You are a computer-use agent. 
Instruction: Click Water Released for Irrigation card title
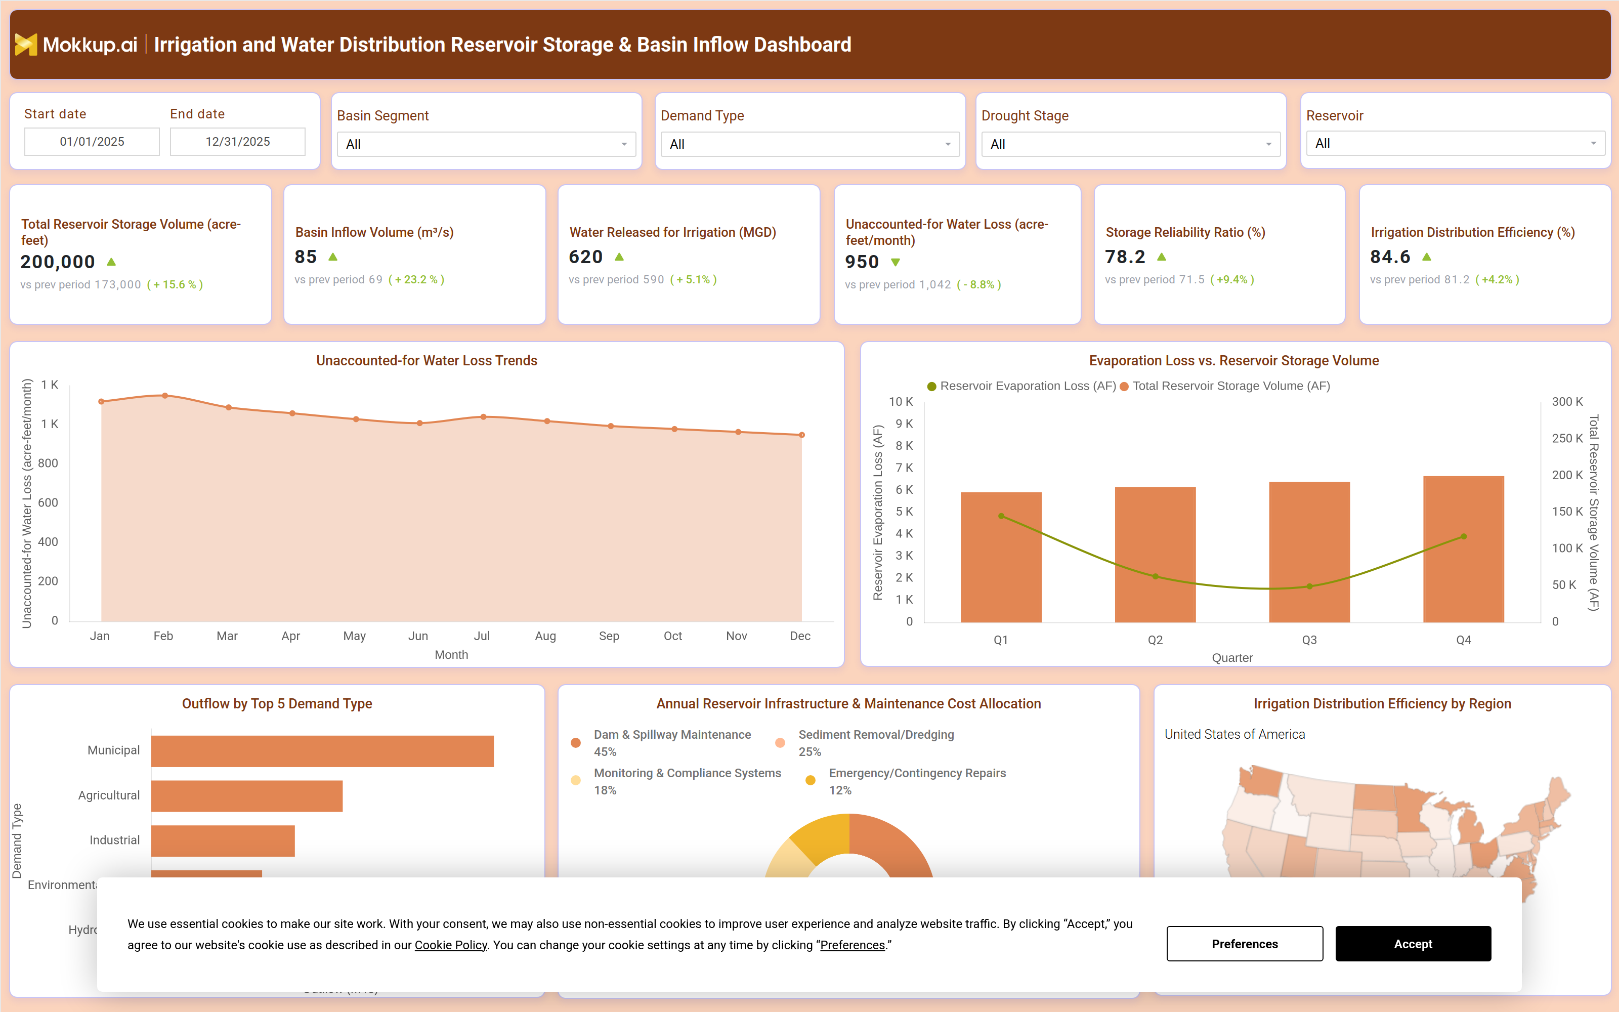pyautogui.click(x=672, y=232)
